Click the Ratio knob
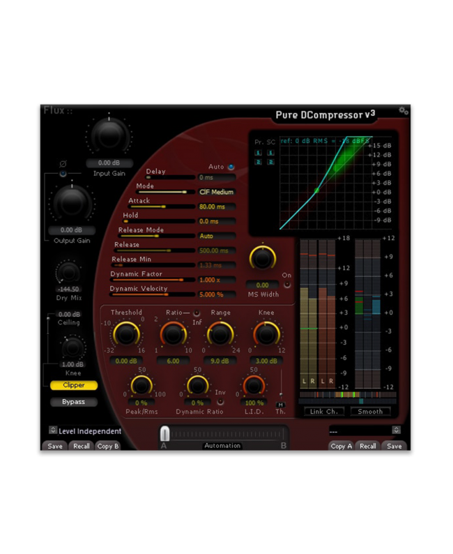Screen dimensions: 453x554 click(x=173, y=335)
